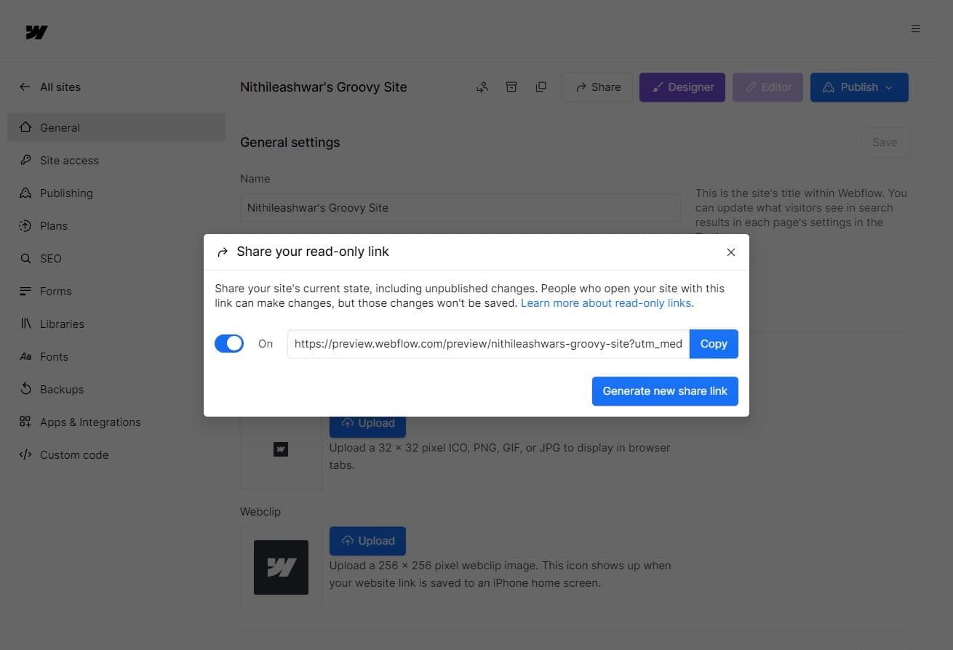Go back to All sites
Viewport: 953px width, 650px height.
pos(51,87)
